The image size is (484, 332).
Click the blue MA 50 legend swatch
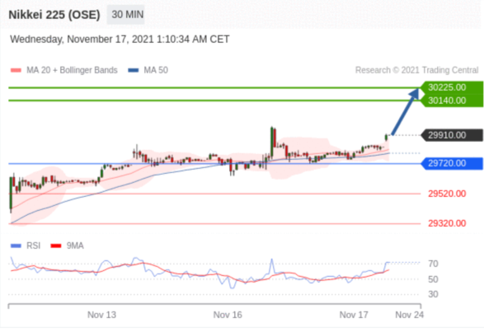(x=134, y=70)
